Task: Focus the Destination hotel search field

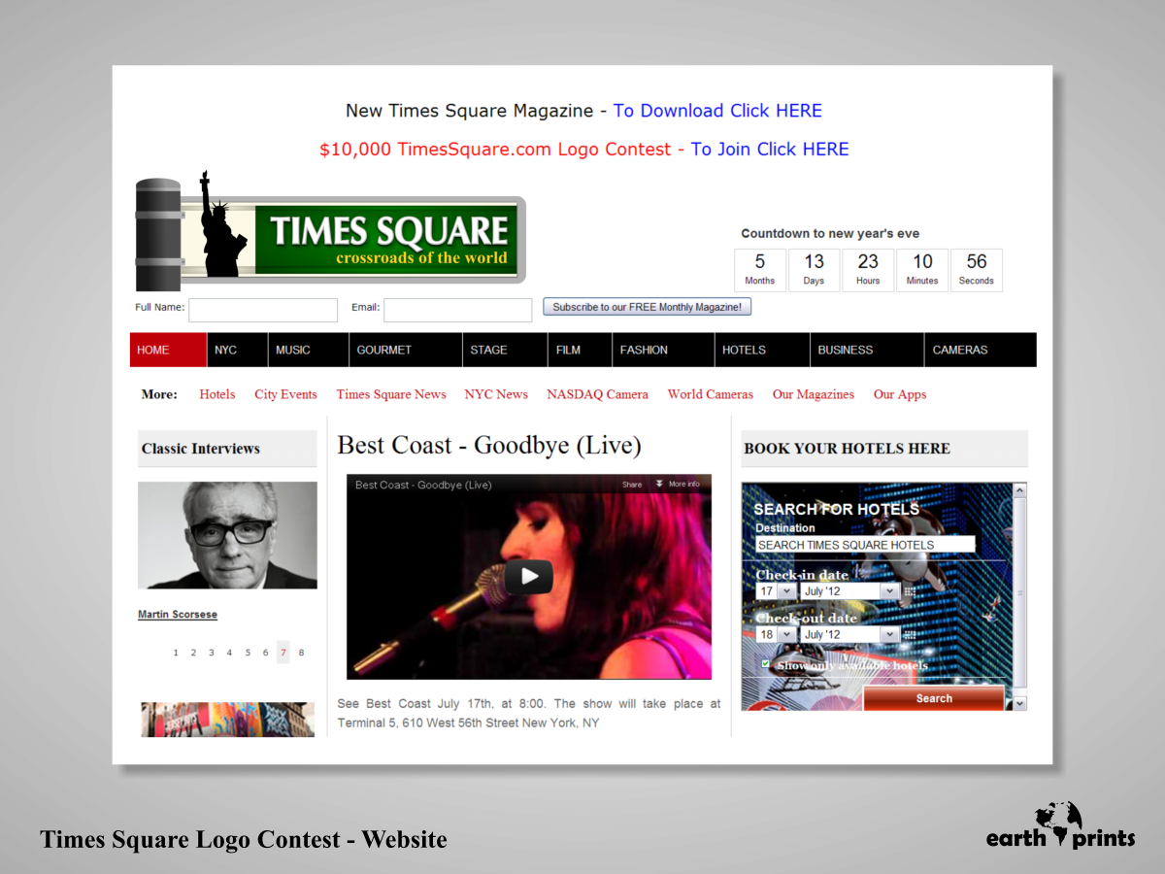Action: click(x=865, y=545)
